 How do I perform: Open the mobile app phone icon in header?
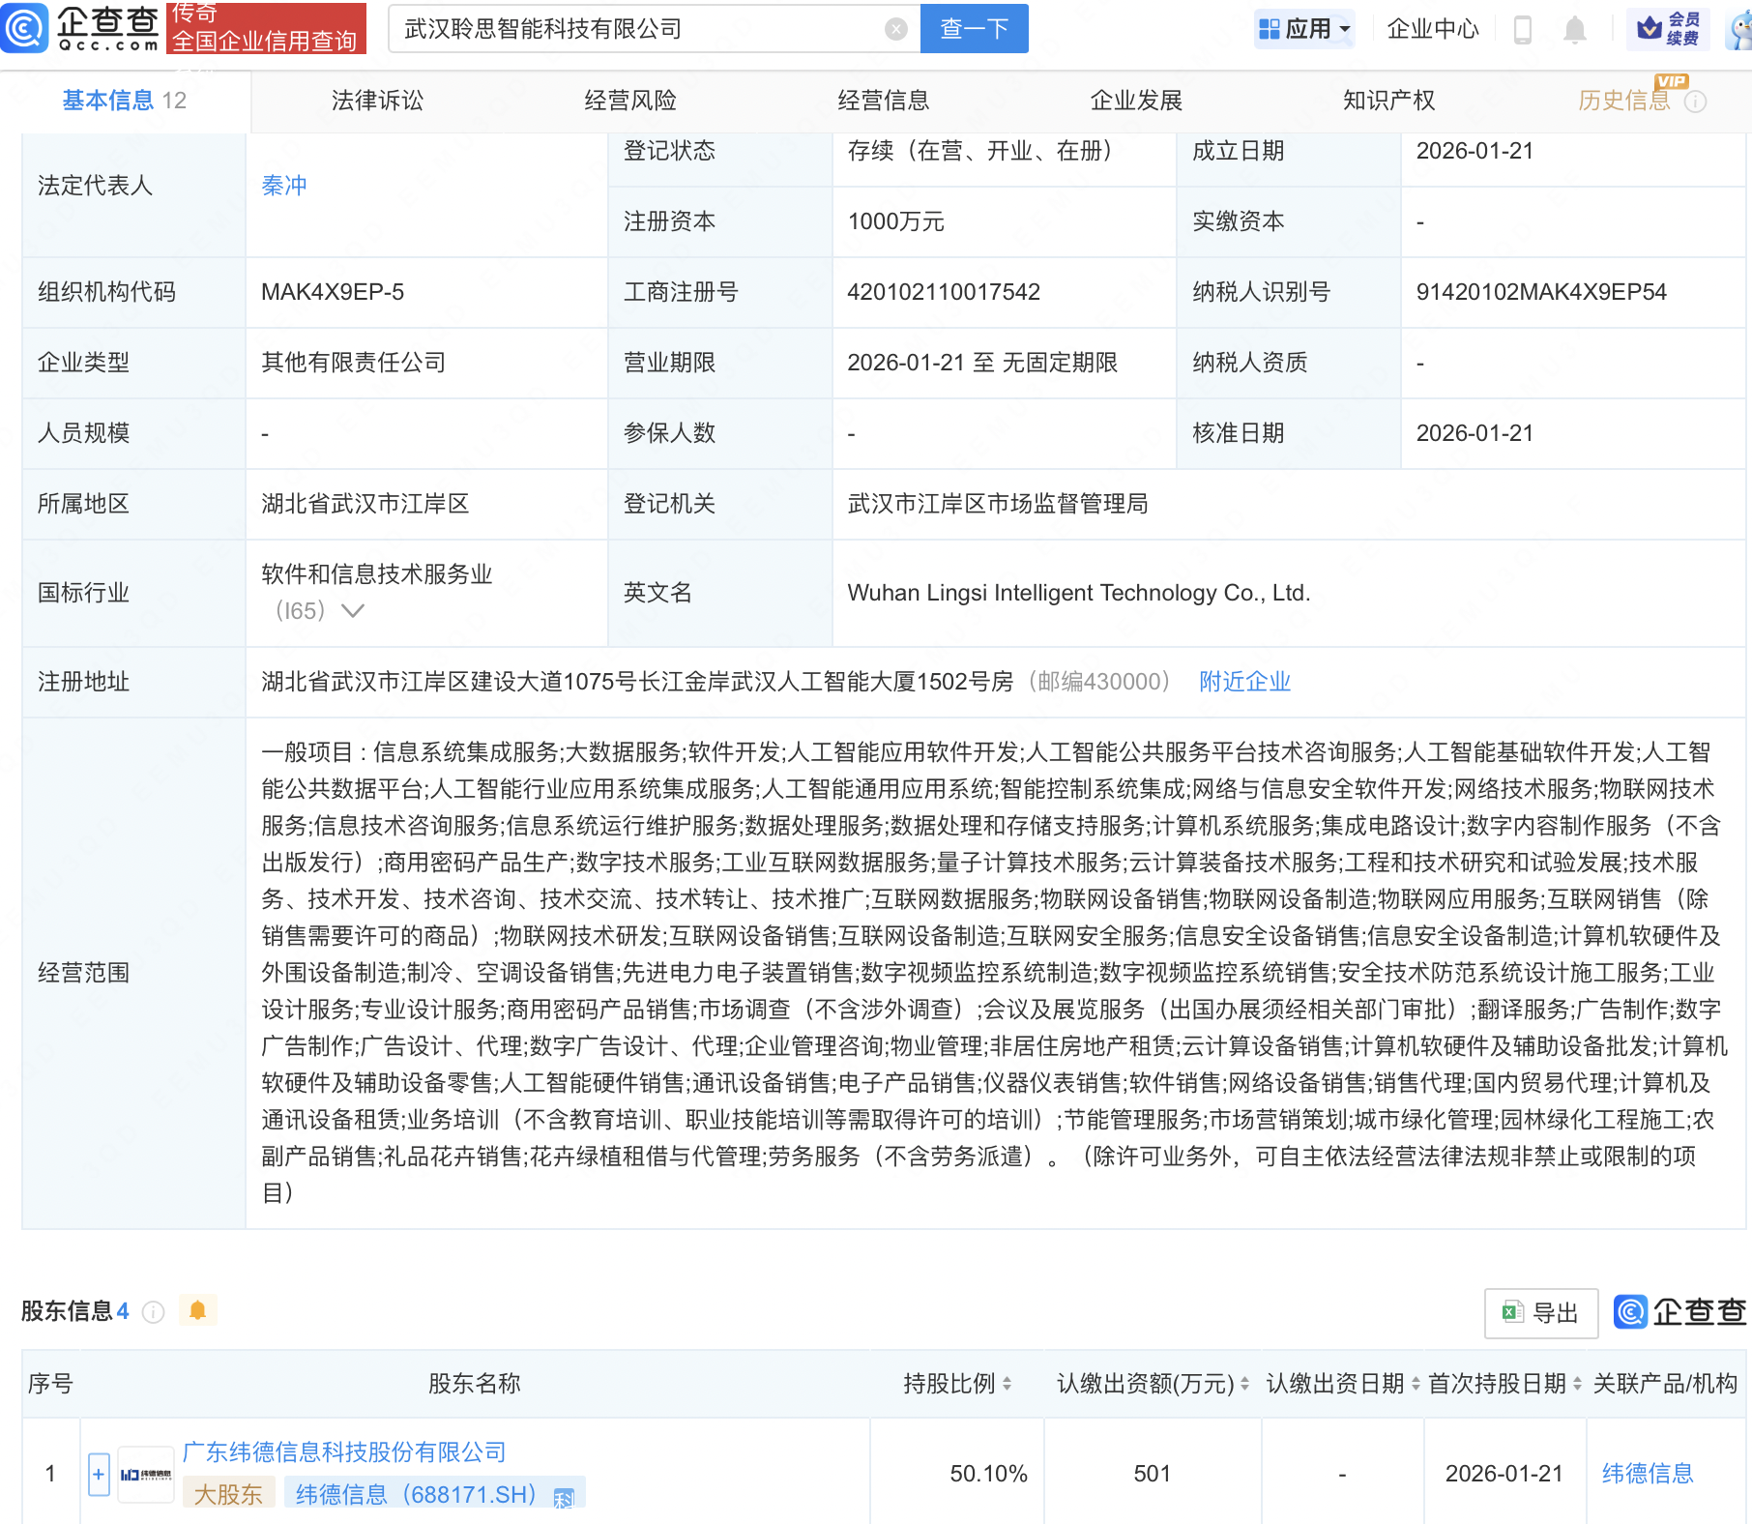tap(1521, 29)
